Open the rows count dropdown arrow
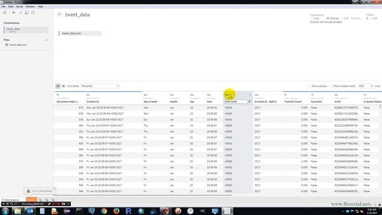Screen dimensions: 382x215 pos(371,86)
